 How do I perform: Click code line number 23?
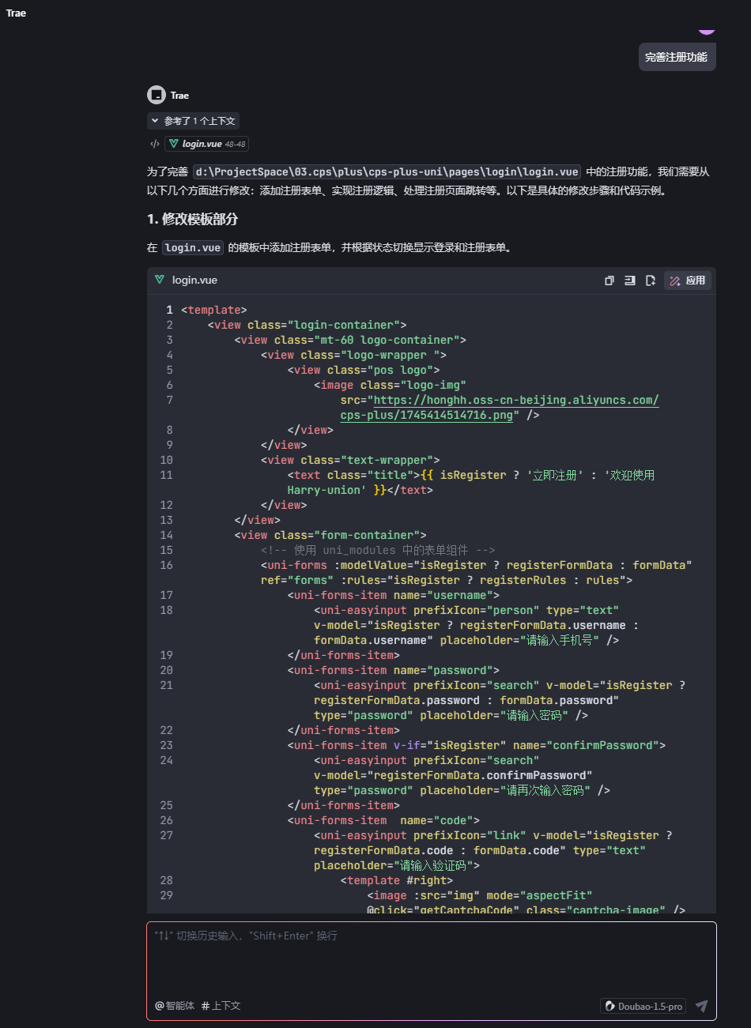[x=166, y=745]
